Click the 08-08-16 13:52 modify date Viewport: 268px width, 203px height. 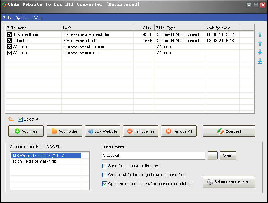click(220, 34)
